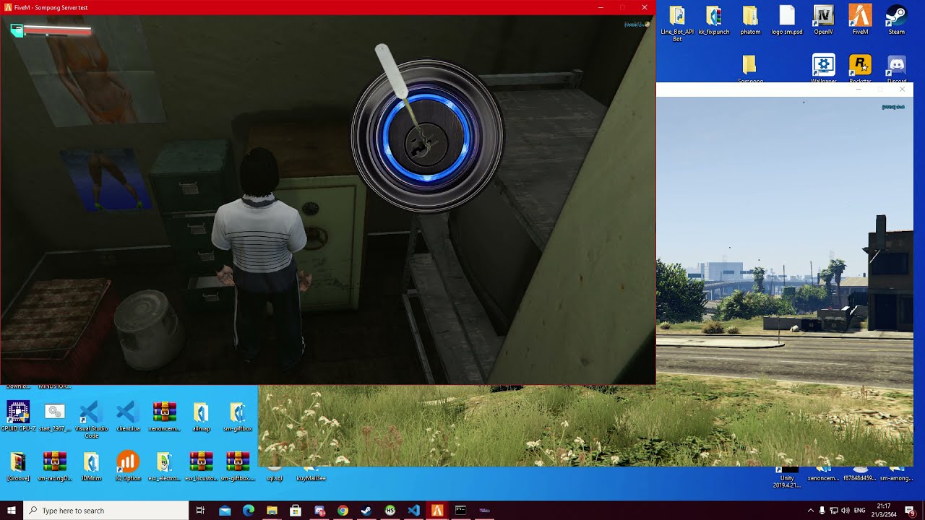Open Microsoft Store from the taskbar
925x520 pixels.
(x=296, y=511)
